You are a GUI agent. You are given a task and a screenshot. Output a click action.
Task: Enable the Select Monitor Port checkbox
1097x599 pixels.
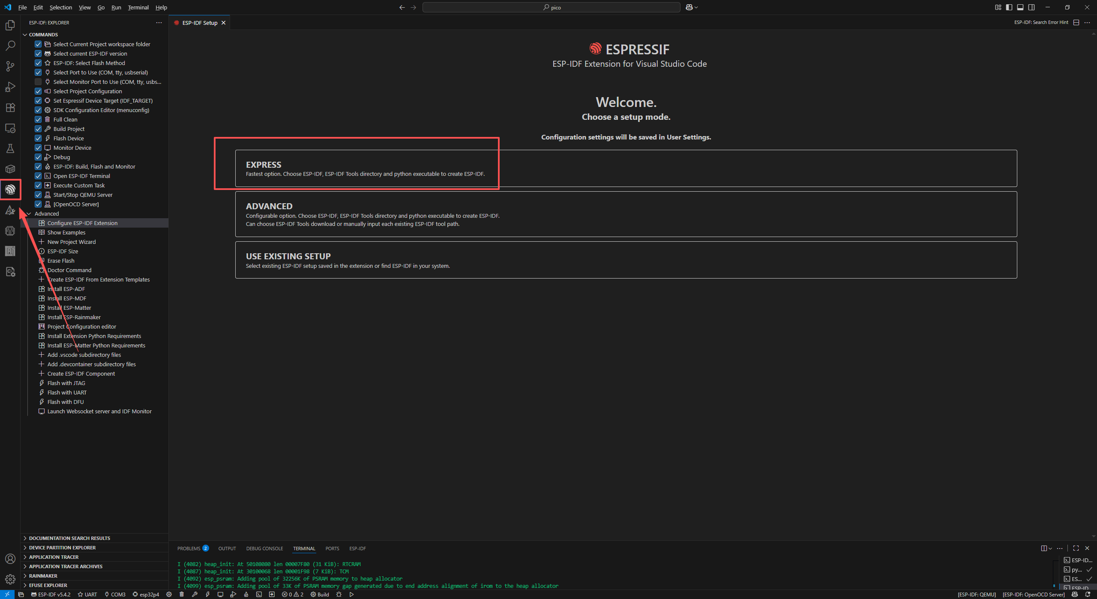coord(38,82)
